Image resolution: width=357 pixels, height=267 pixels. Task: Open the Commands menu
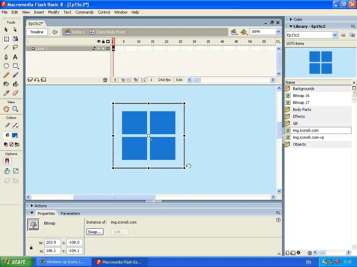coord(84,12)
